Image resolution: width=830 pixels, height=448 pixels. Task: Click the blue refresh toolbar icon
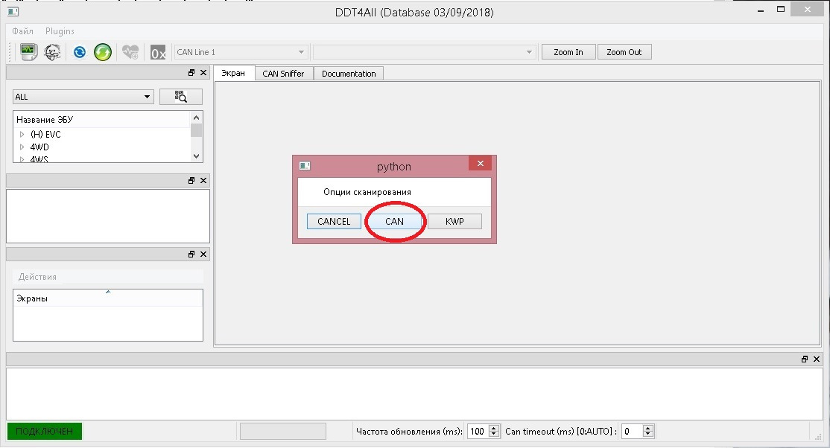pyautogui.click(x=80, y=52)
